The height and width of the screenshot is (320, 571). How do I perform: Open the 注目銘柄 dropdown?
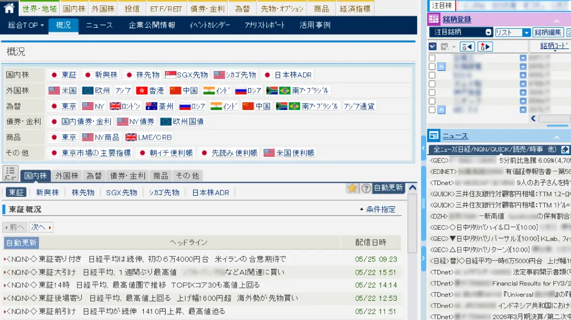(461, 32)
